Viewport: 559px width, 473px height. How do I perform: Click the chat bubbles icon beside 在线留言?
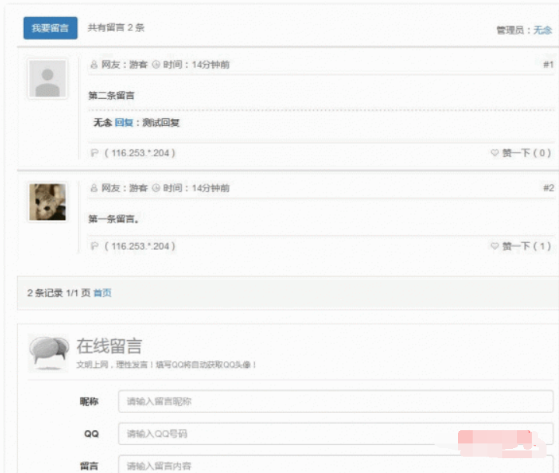tap(49, 352)
